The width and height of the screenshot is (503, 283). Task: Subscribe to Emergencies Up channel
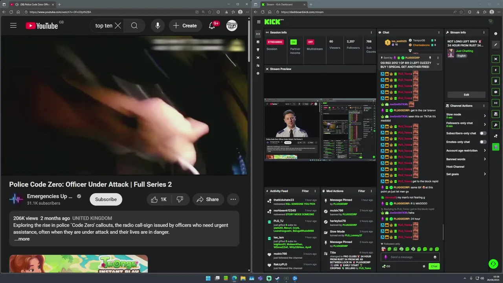(106, 199)
